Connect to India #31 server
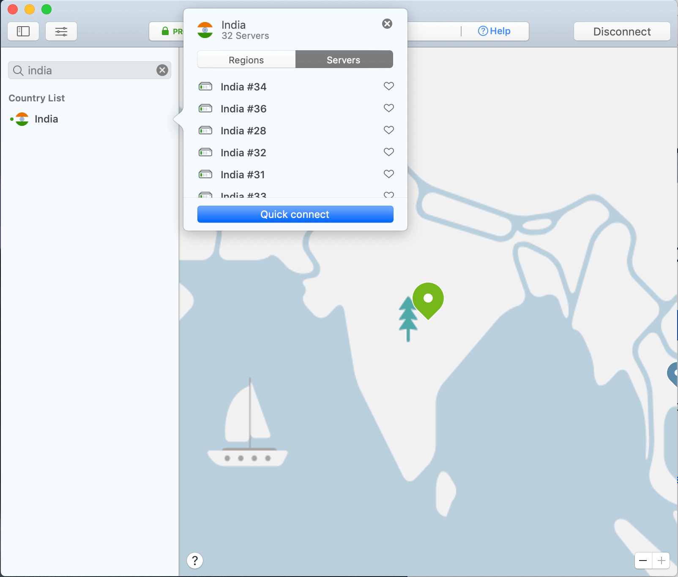 pos(243,174)
